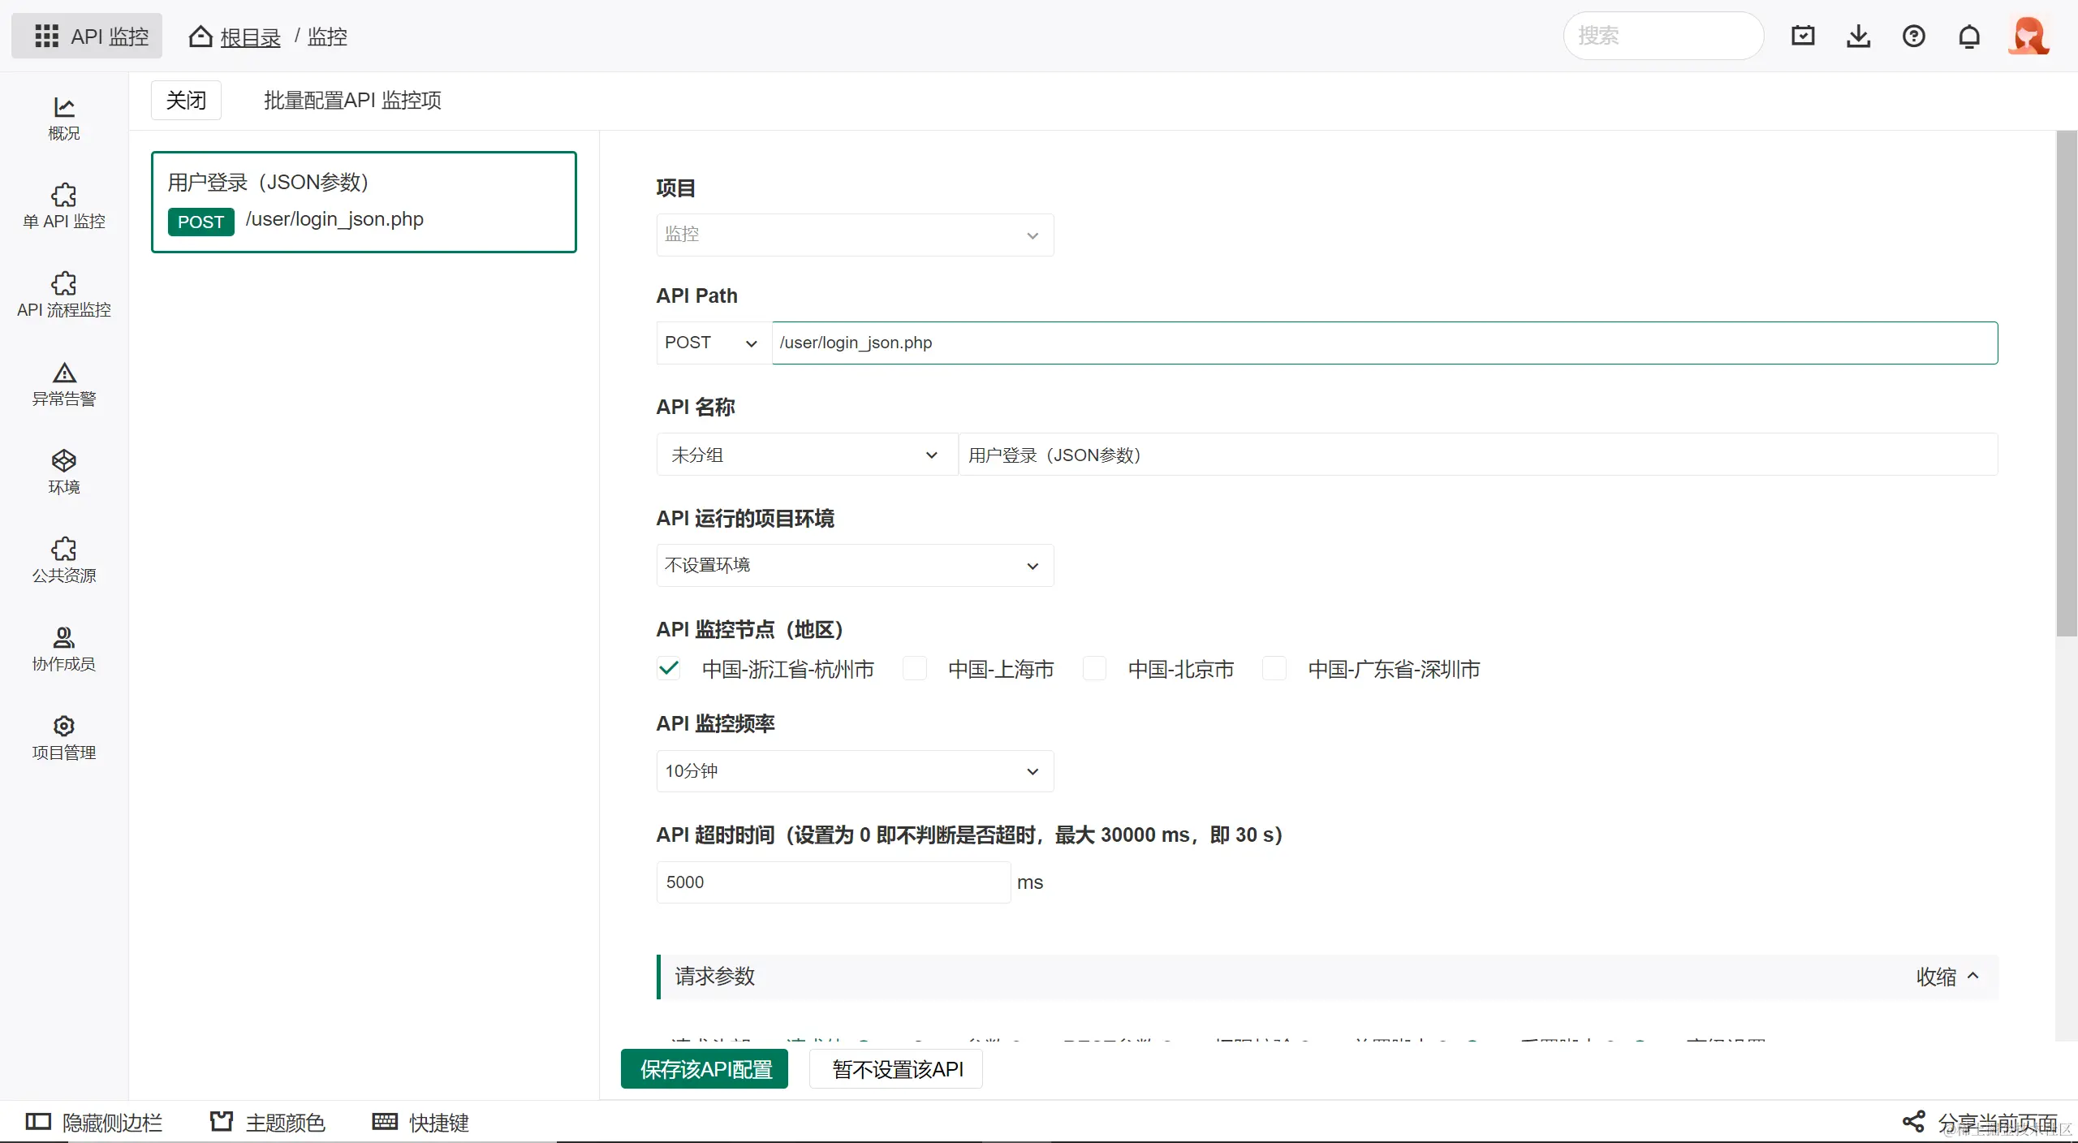The height and width of the screenshot is (1143, 2078).
Task: Open 项目管理 settings in sidebar
Action: tap(64, 738)
